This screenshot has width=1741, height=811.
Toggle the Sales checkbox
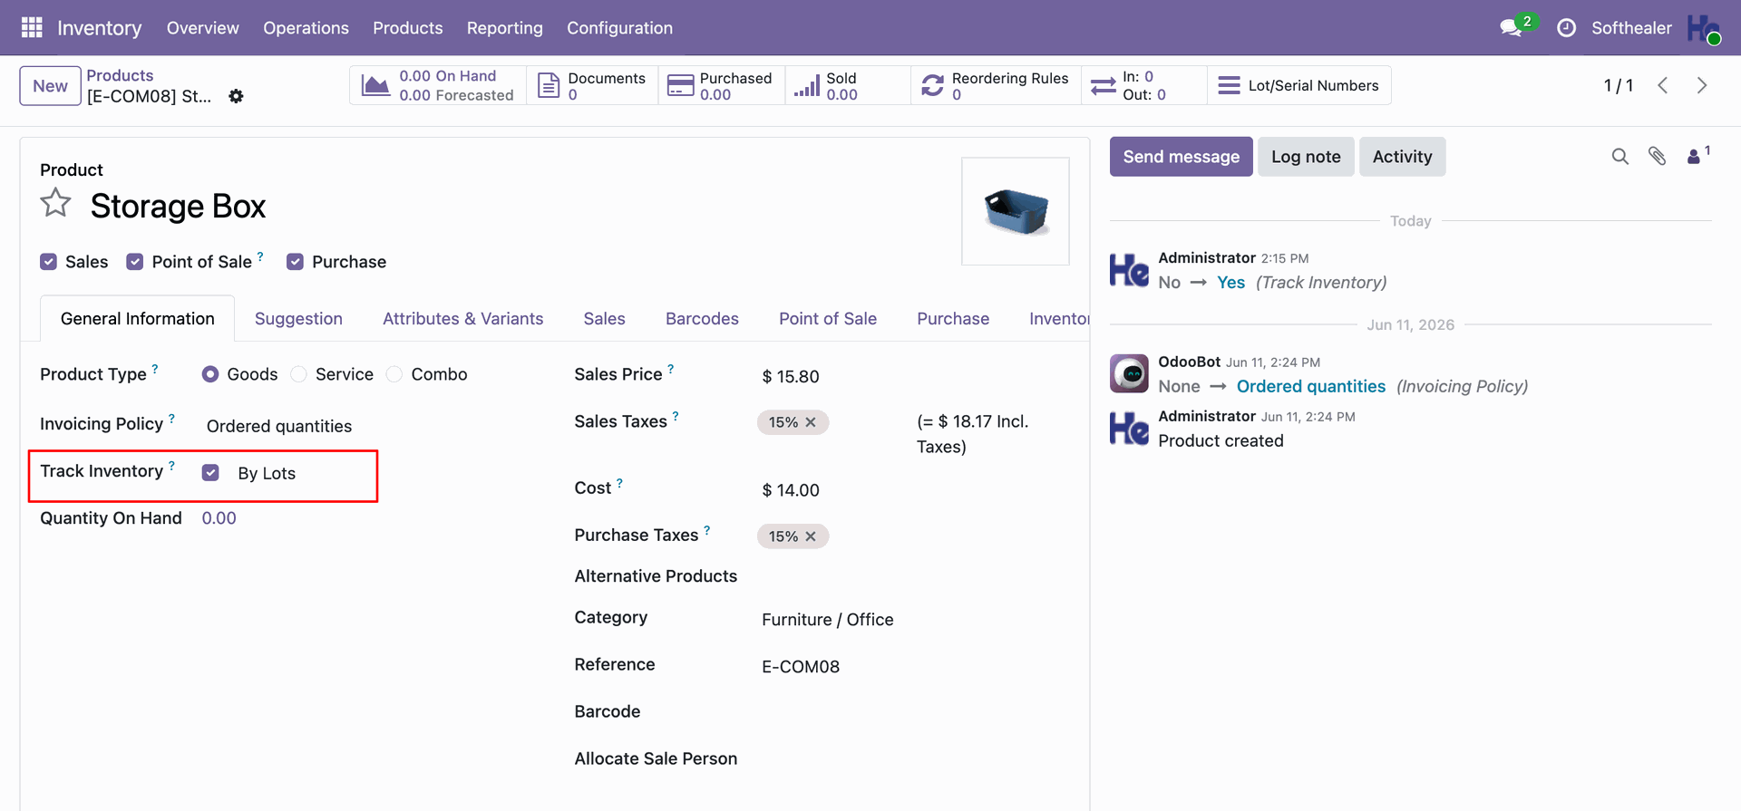(49, 262)
